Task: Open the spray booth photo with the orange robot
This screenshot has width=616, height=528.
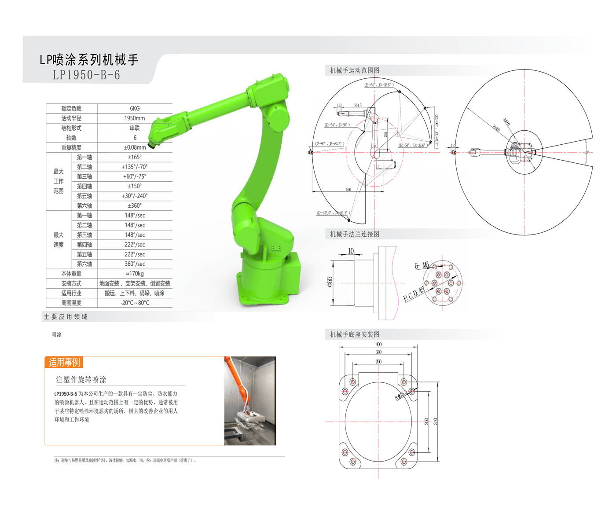Action: pos(250,401)
